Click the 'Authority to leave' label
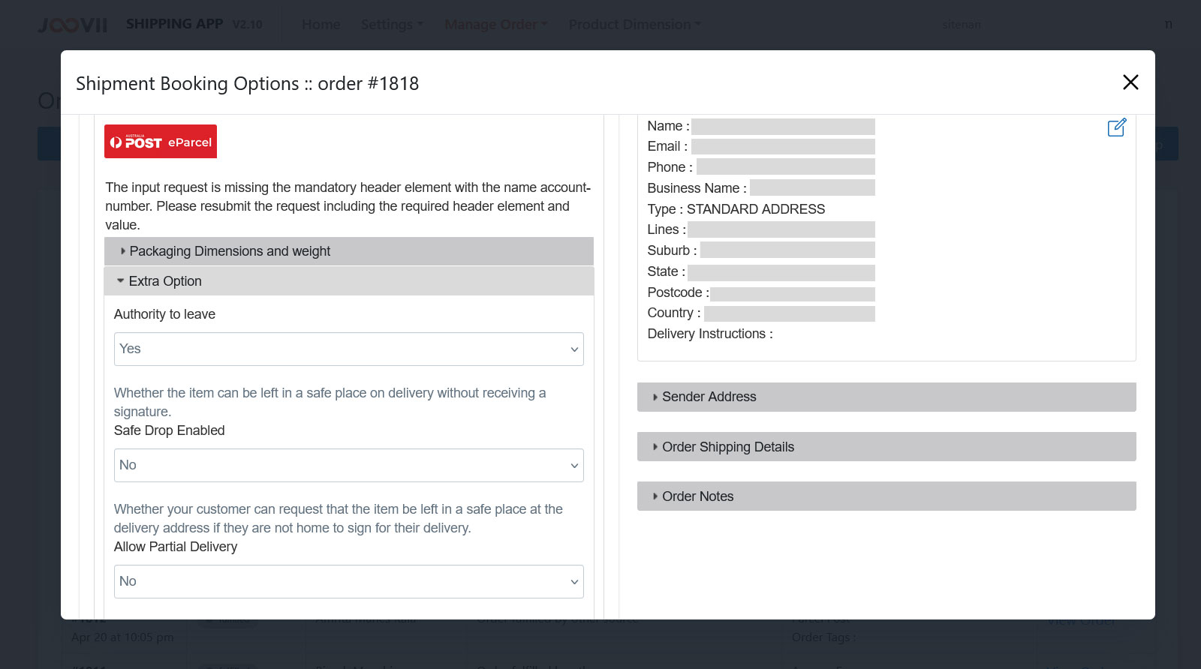 164,314
